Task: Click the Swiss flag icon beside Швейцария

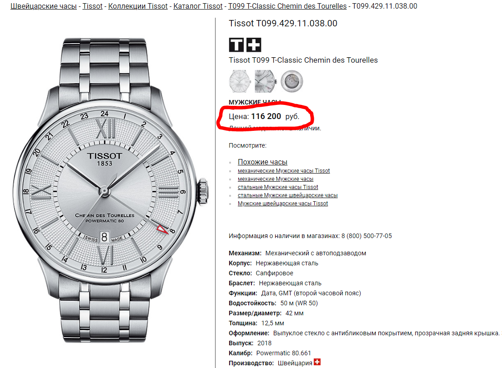Action: [317, 362]
